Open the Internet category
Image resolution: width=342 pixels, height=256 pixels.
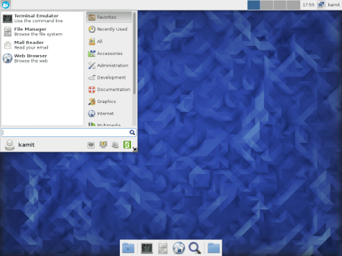pos(109,113)
